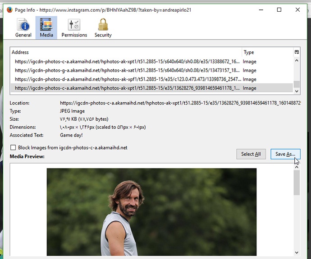Maximize the Page Info window

[279, 10]
